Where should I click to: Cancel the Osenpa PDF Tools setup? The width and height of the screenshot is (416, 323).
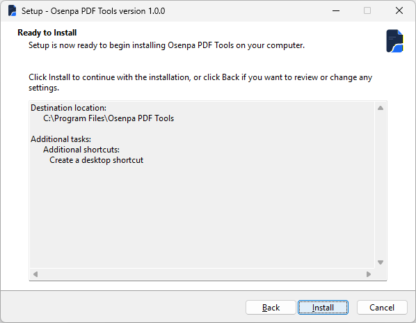(x=382, y=308)
